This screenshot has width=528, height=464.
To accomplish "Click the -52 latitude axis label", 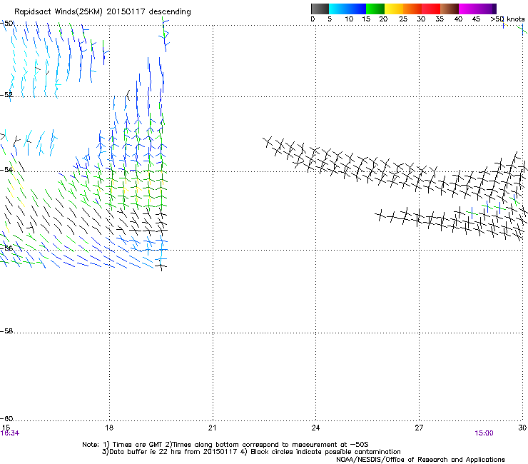I will coord(6,95).
